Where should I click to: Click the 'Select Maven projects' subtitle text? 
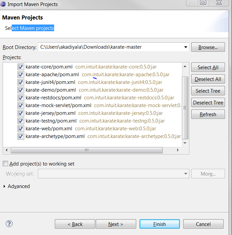click(x=29, y=28)
